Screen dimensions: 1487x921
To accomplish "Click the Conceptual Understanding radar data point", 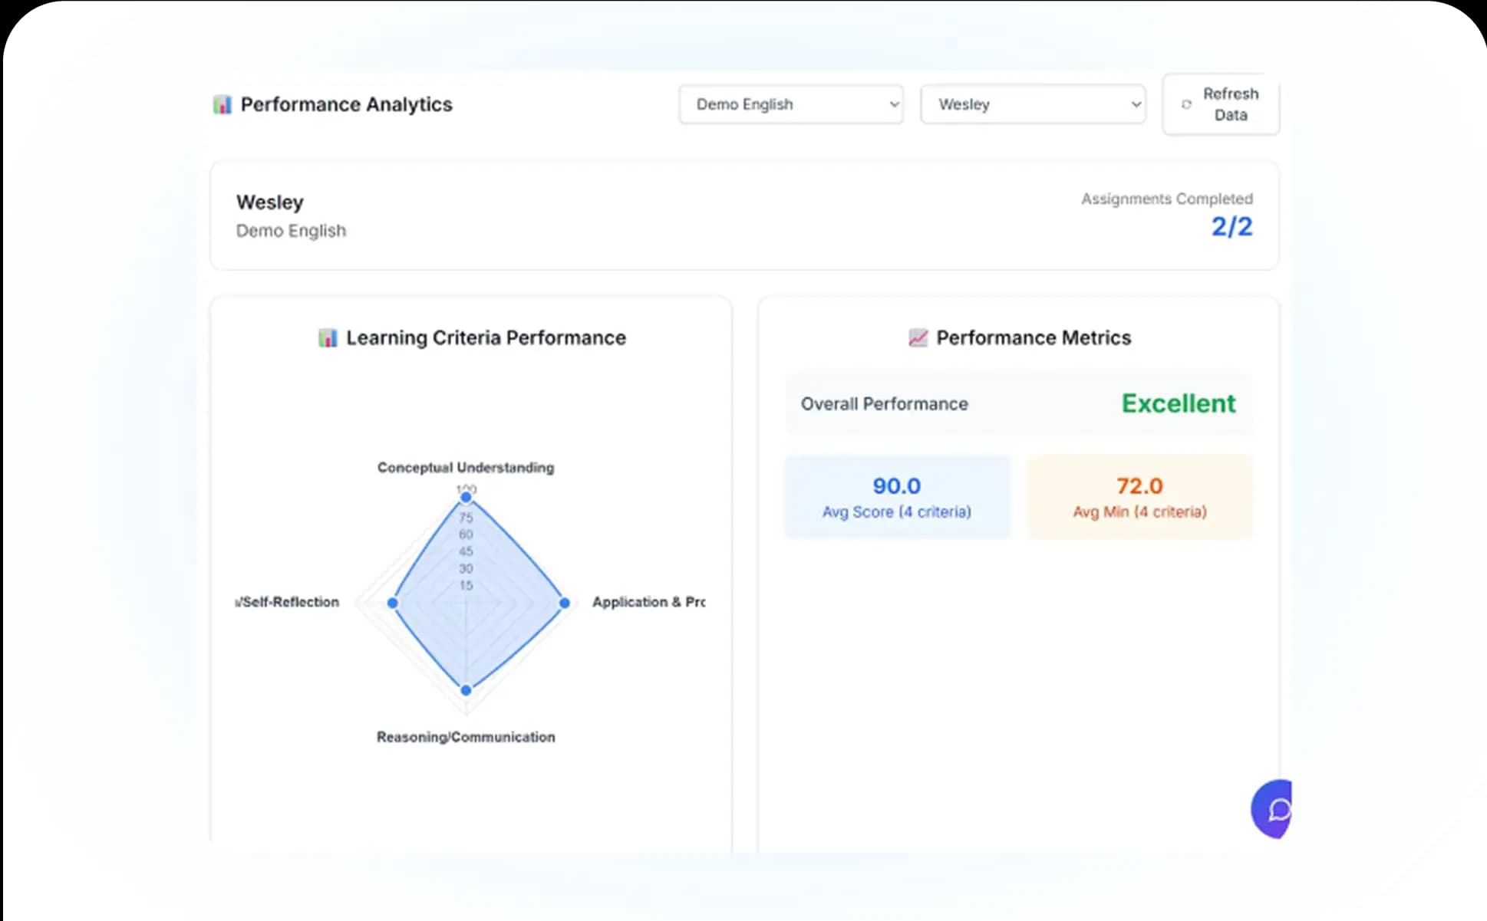I will point(466,497).
